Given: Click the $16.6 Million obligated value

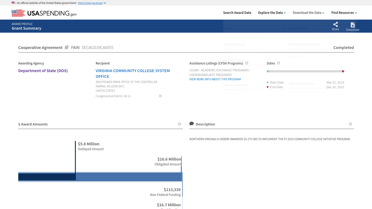Looking at the screenshot, I should coord(169,159).
